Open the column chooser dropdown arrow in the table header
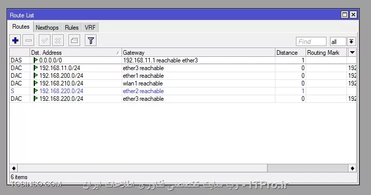The width and height of the screenshot is (371, 195). 352,52
